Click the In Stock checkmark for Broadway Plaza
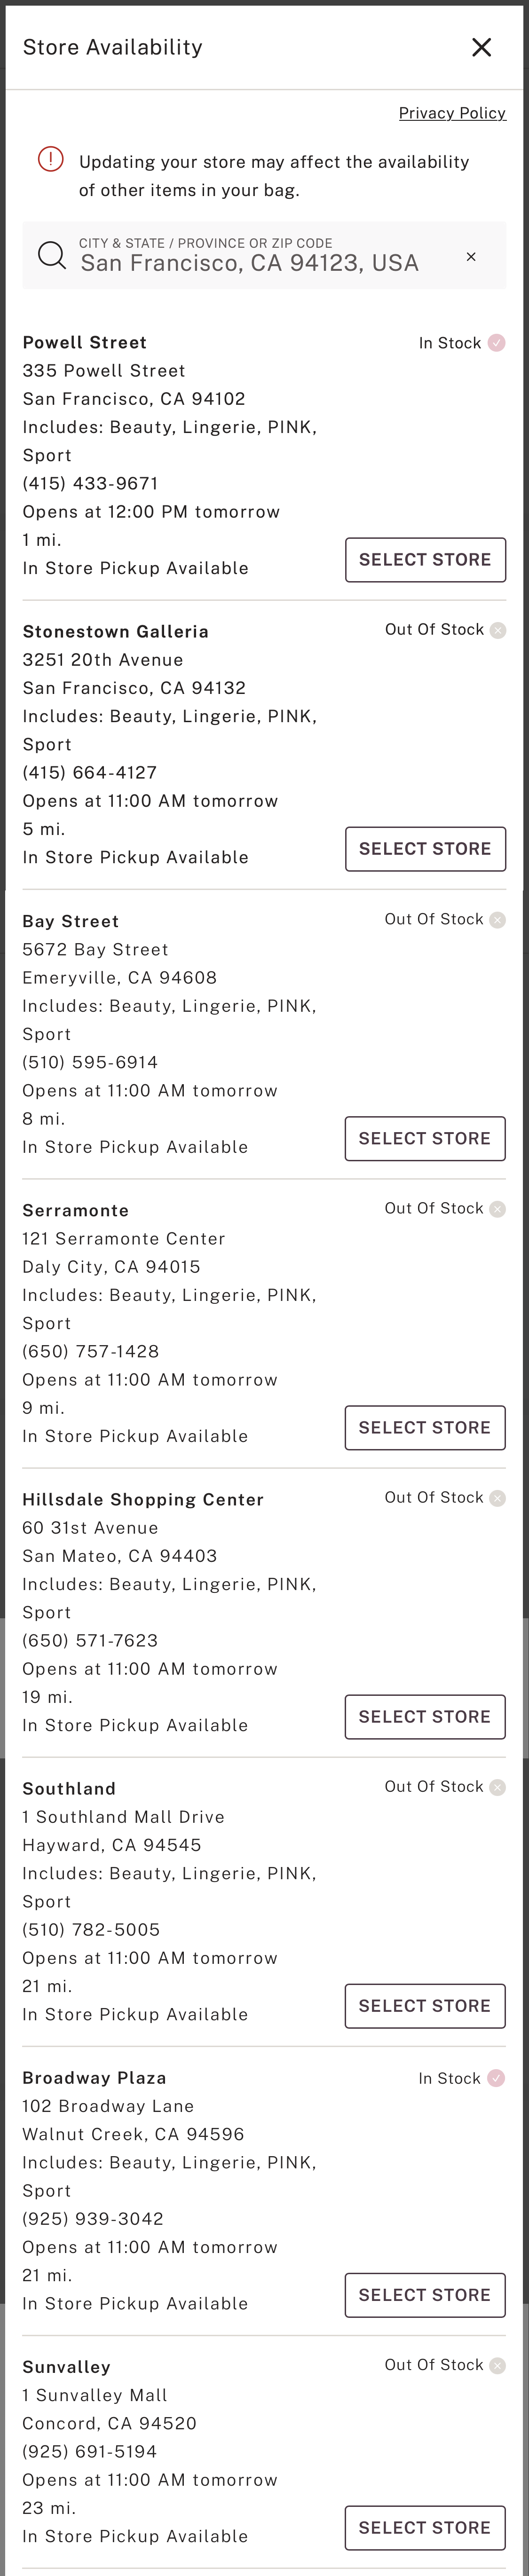Image resolution: width=529 pixels, height=2576 pixels. 497,2078
